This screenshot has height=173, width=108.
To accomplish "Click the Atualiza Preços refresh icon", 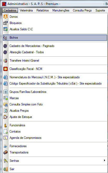I will pos(5,111).
